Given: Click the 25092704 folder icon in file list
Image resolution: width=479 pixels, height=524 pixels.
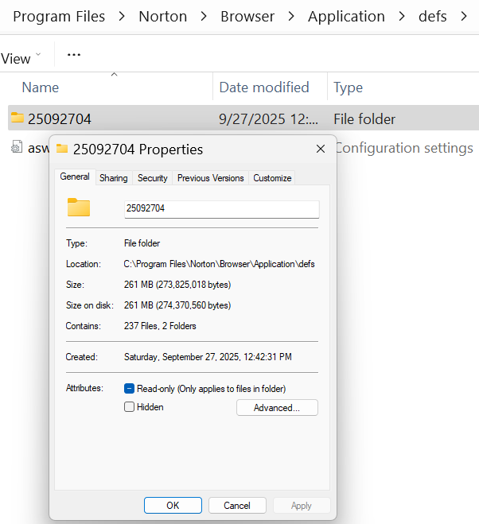Looking at the screenshot, I should (x=17, y=119).
